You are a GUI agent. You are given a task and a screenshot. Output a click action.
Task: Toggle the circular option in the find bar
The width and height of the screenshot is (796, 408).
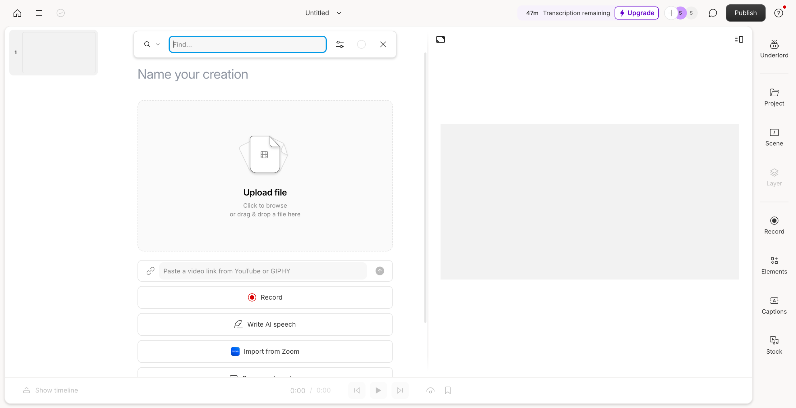click(361, 44)
